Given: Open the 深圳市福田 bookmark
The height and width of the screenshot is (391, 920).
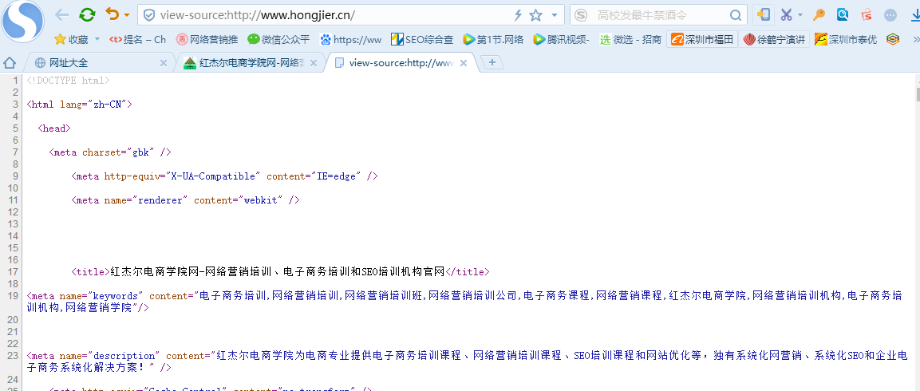Looking at the screenshot, I should 702,39.
